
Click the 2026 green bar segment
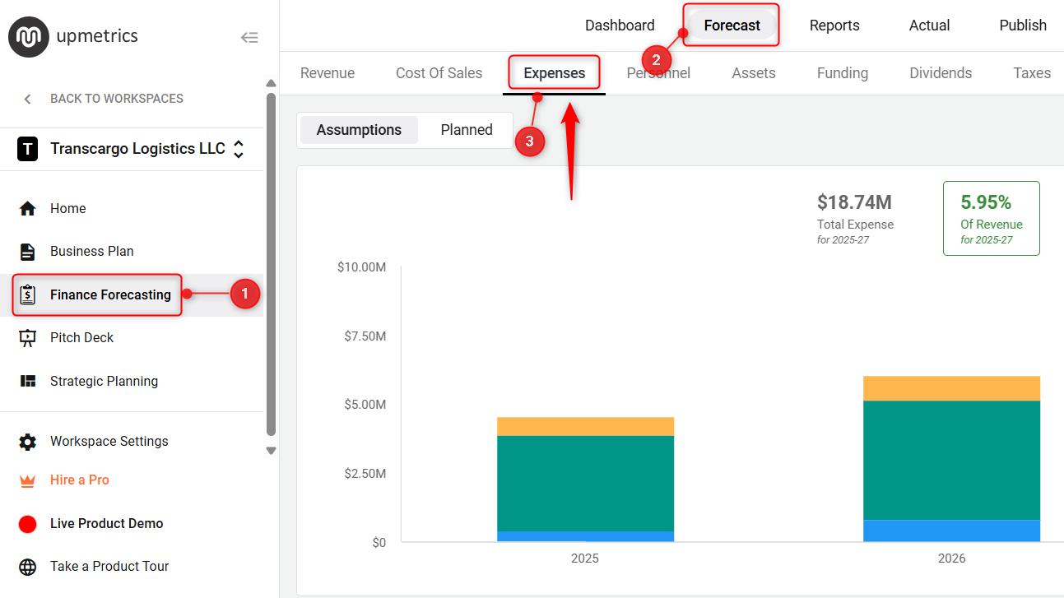click(x=951, y=461)
